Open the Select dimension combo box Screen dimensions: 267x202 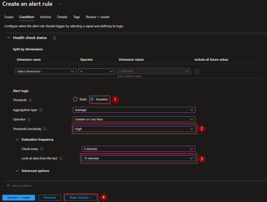tap(46, 71)
